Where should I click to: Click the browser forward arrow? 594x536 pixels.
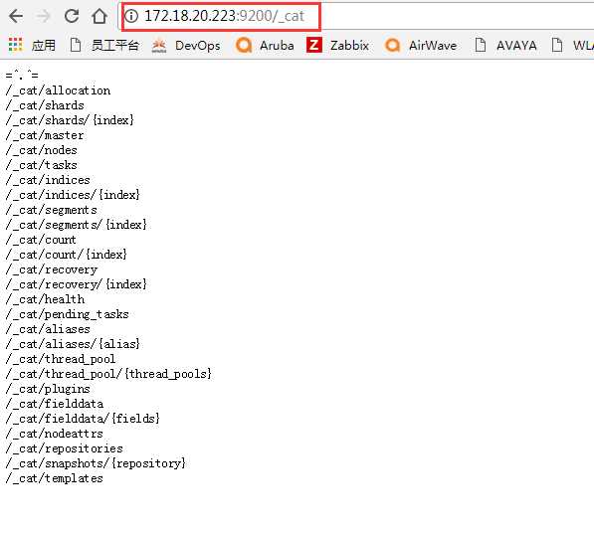44,16
